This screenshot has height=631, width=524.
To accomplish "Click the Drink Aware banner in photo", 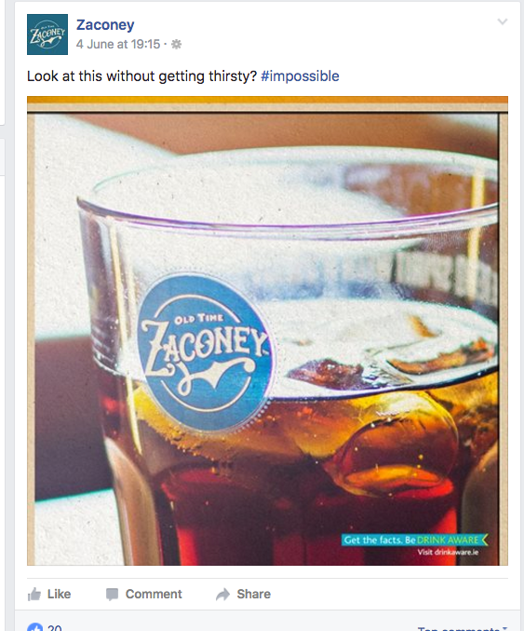I will tap(415, 540).
